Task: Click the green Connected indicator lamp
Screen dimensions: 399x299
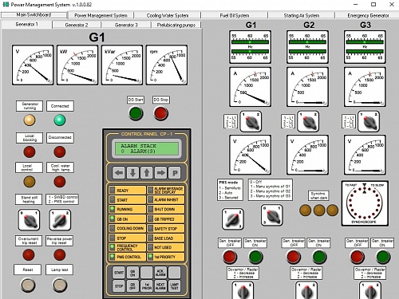Action: point(60,120)
